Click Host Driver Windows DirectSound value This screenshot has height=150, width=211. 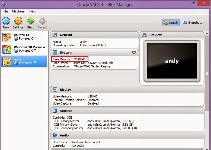click(86, 142)
